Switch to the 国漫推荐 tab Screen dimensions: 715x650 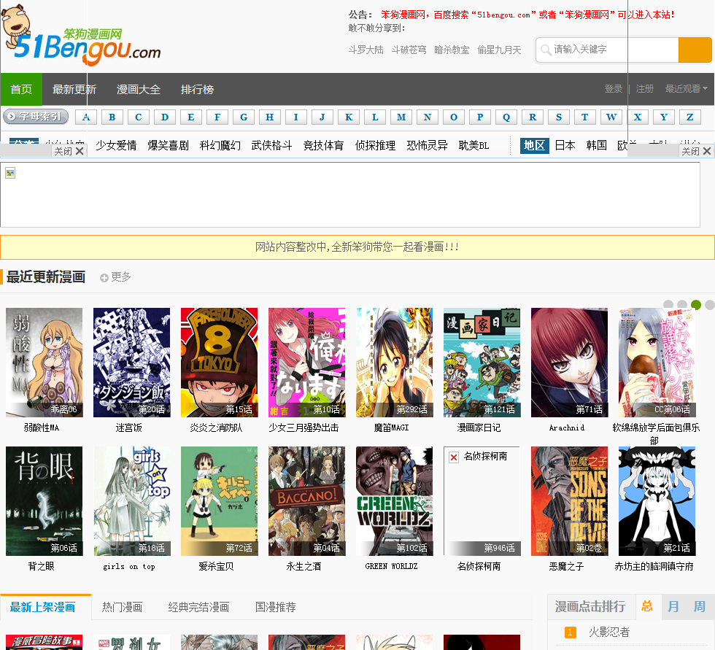[276, 607]
